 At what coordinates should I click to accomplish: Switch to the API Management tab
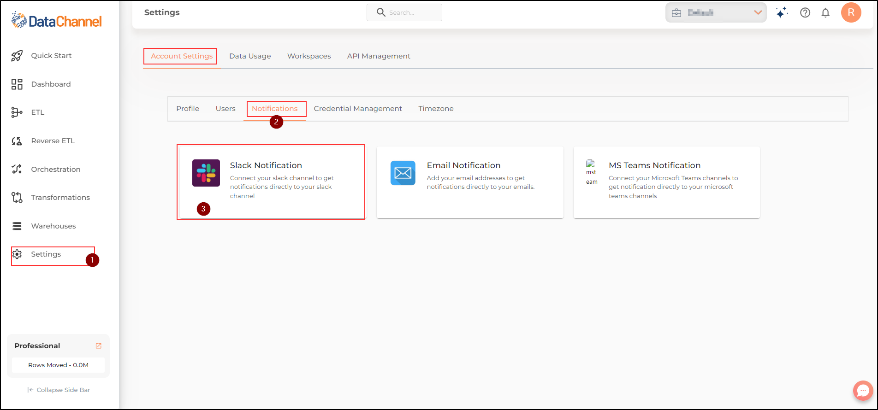tap(379, 56)
